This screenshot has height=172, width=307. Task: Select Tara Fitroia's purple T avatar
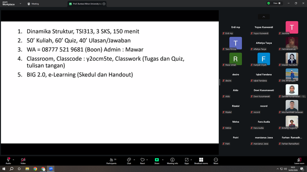tap(236, 43)
